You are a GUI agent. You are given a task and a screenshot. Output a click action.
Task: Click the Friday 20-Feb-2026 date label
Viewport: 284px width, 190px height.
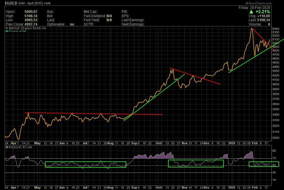tap(254, 7)
